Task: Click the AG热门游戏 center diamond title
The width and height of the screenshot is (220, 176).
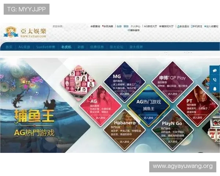Action: pyautogui.click(x=148, y=102)
